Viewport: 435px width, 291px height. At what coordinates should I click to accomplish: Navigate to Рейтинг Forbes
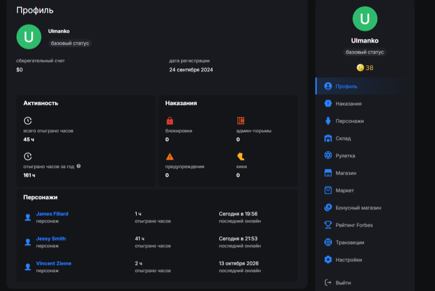pos(365,225)
